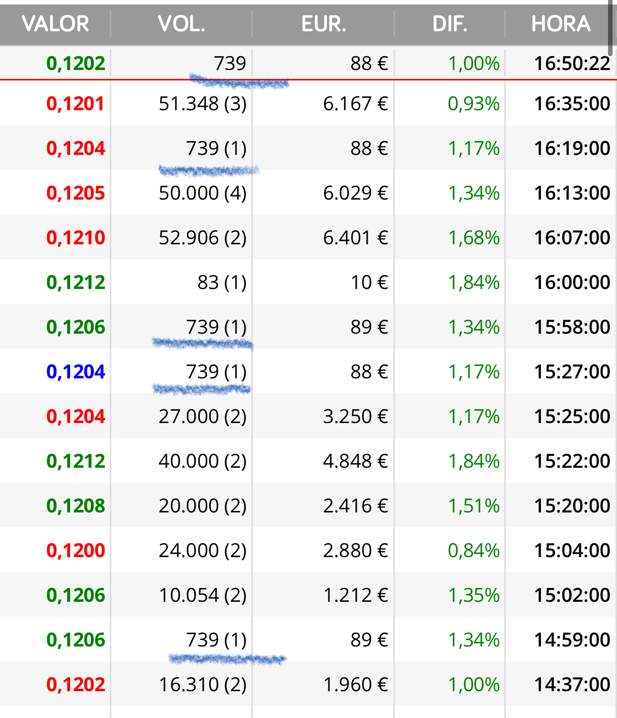The image size is (617, 718).
Task: Select price 0,1200
Action: pyautogui.click(x=76, y=551)
